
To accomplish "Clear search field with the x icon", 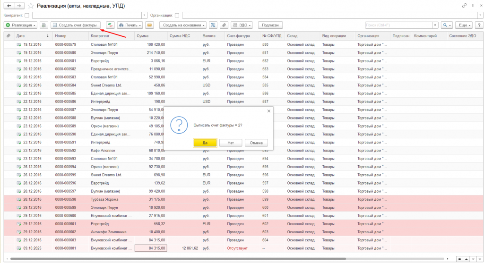I will point(435,25).
